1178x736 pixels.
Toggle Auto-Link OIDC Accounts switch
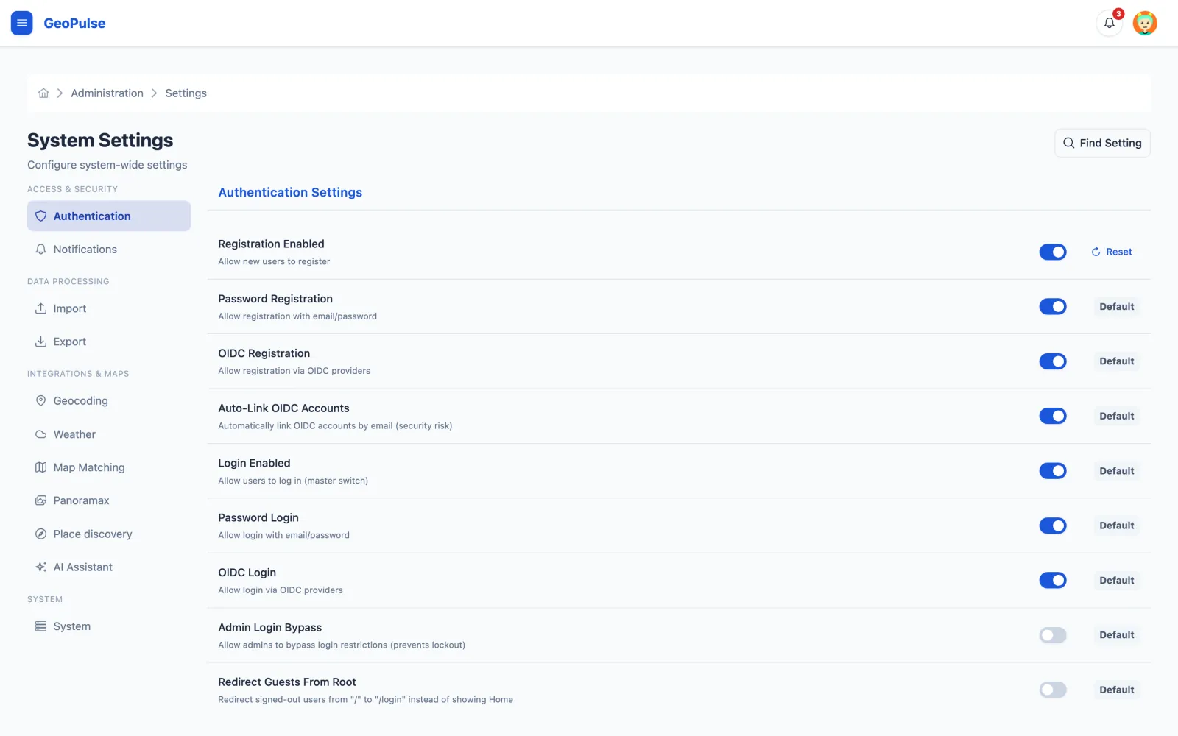pyautogui.click(x=1053, y=417)
